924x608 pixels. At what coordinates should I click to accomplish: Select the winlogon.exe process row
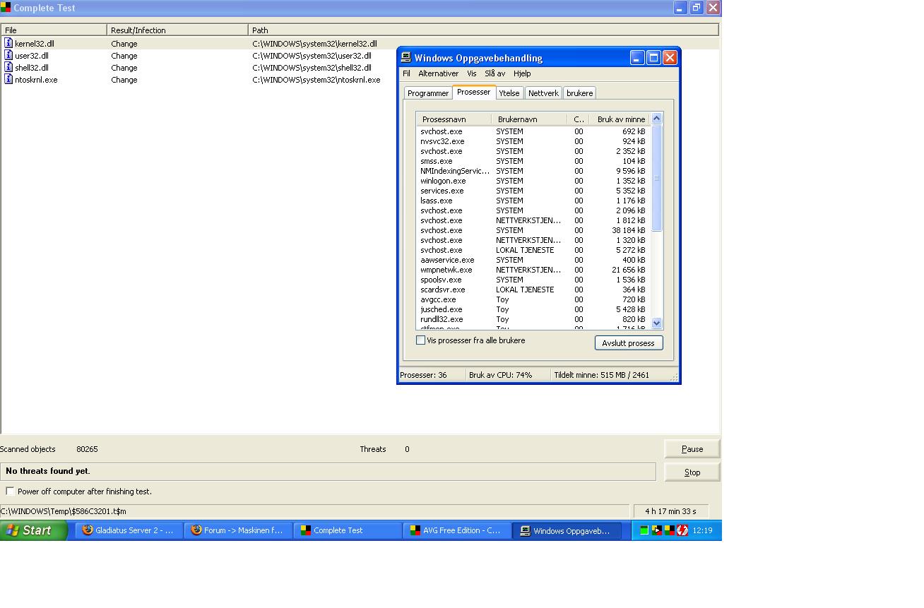coord(533,181)
